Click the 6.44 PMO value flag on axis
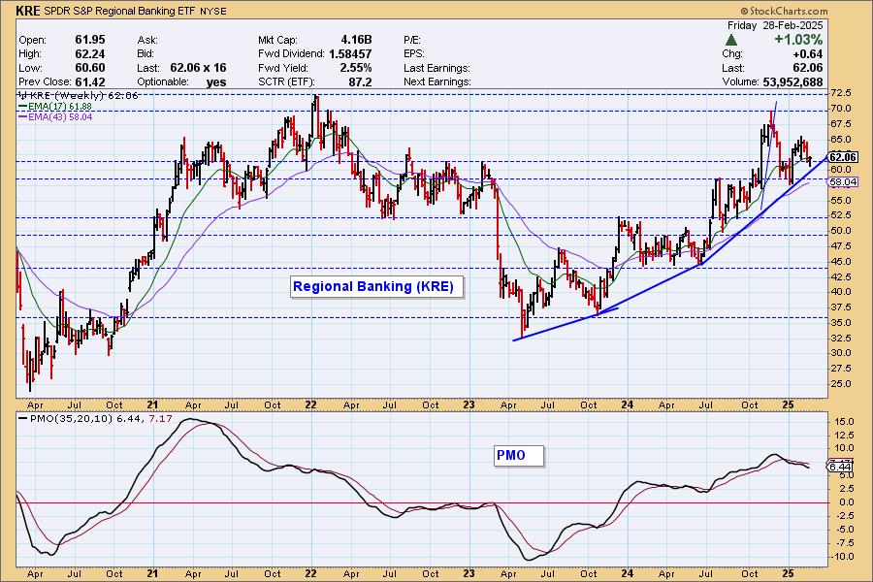 [840, 467]
